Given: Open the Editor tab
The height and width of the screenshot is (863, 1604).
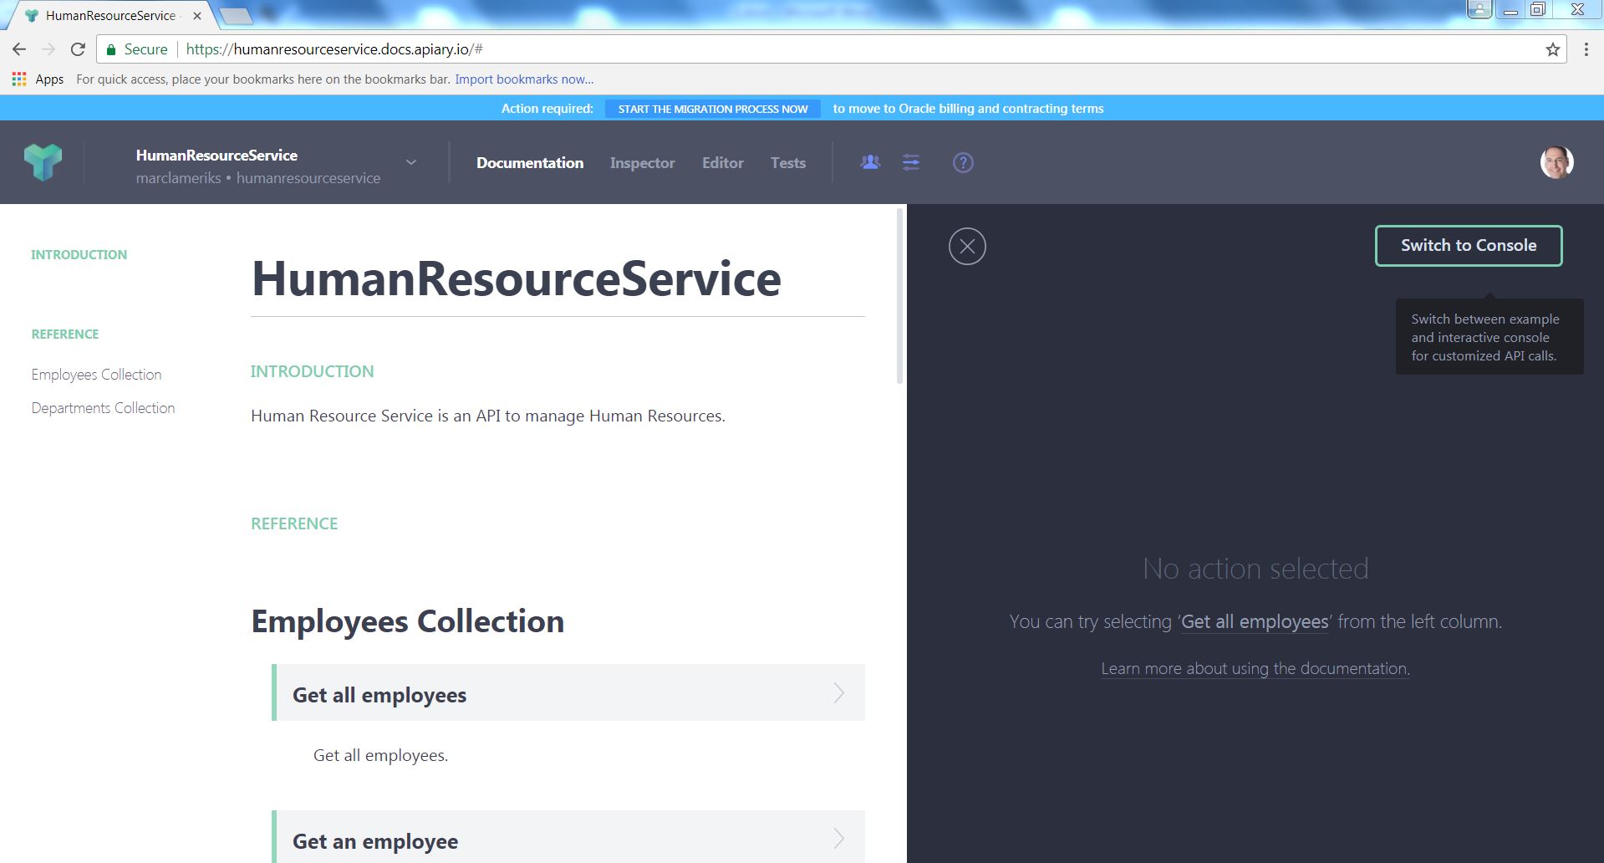Looking at the screenshot, I should tap(722, 163).
